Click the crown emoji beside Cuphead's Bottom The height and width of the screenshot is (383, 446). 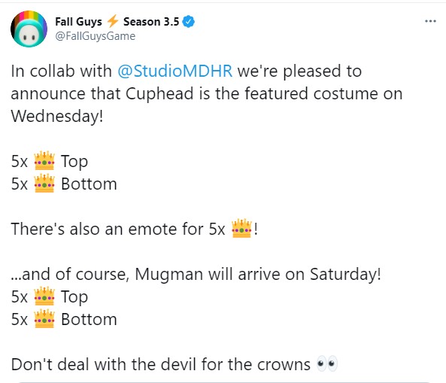click(44, 184)
